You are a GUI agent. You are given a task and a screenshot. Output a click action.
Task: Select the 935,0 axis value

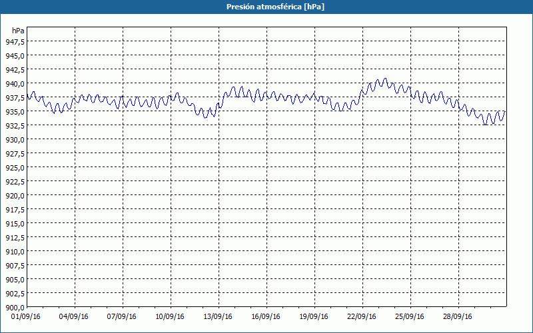[15, 111]
